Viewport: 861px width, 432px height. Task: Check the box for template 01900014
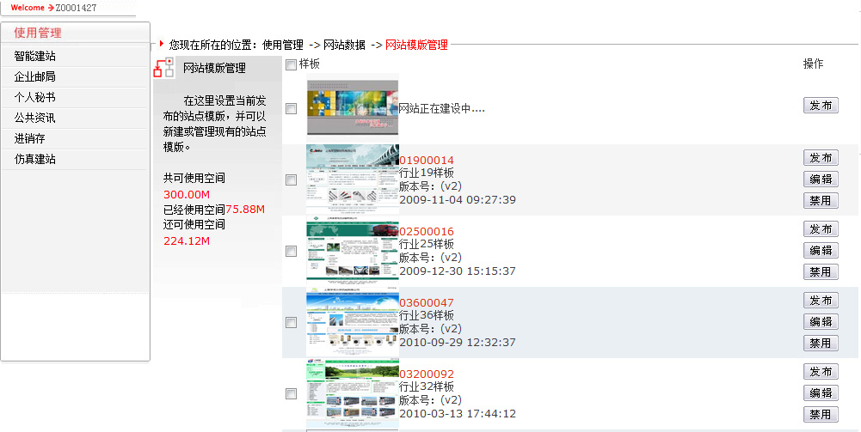(x=292, y=180)
